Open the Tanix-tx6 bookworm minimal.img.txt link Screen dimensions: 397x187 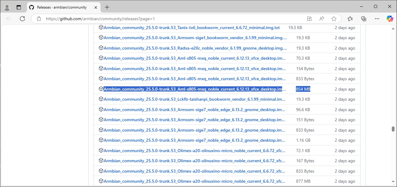point(192,28)
